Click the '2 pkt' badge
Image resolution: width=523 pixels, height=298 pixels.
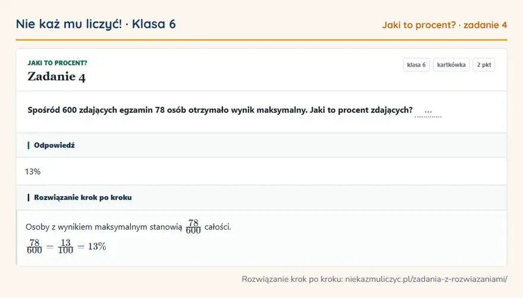(484, 65)
